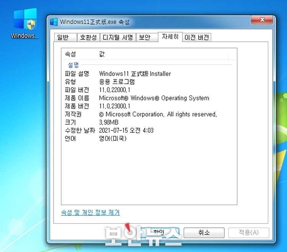Select the 수정한 날짜 property row
The image size is (287, 252).
click(149, 130)
